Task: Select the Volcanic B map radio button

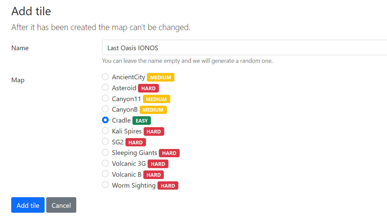Action: click(x=105, y=174)
